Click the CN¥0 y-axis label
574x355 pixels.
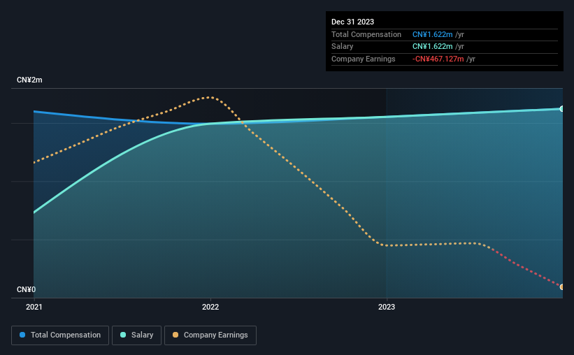click(x=27, y=289)
